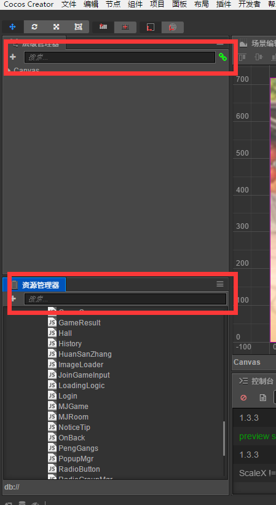The width and height of the screenshot is (276, 505).
Task: Toggle the green link search-filter icon
Action: coord(223,57)
